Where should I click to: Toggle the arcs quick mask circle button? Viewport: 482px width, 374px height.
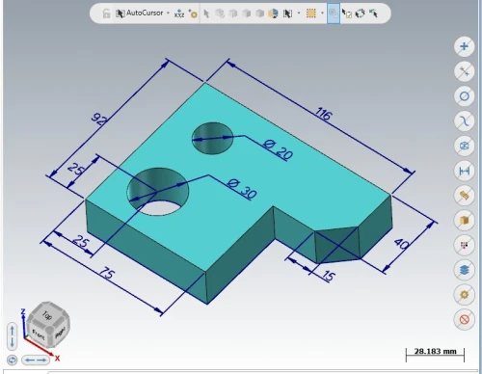pos(464,96)
